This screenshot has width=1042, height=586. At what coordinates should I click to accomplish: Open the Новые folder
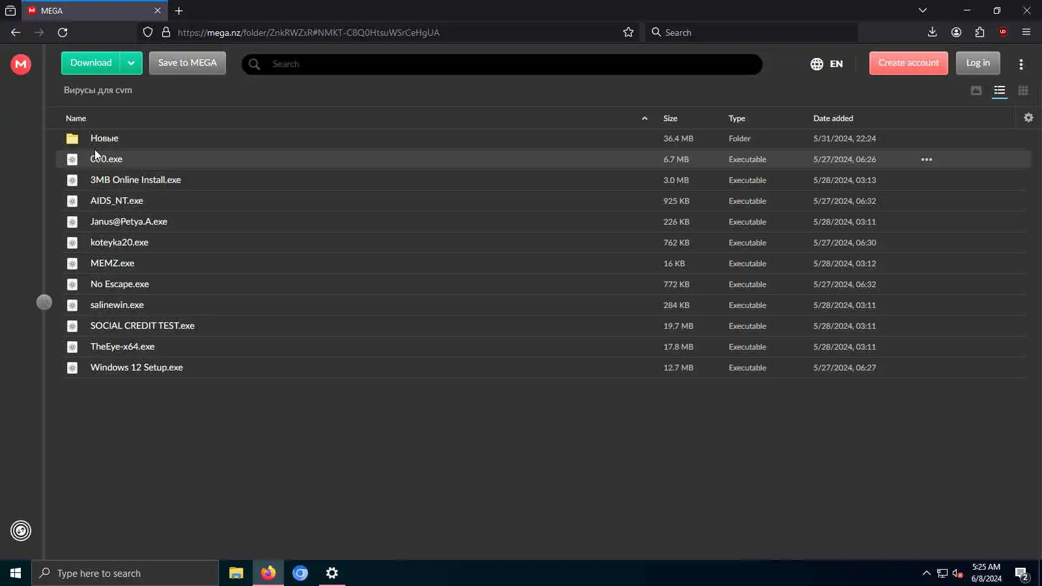click(x=104, y=138)
